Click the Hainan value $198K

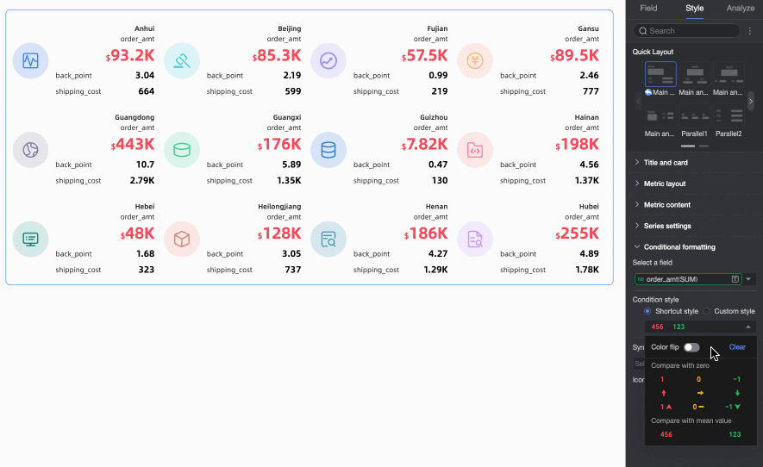coord(577,145)
